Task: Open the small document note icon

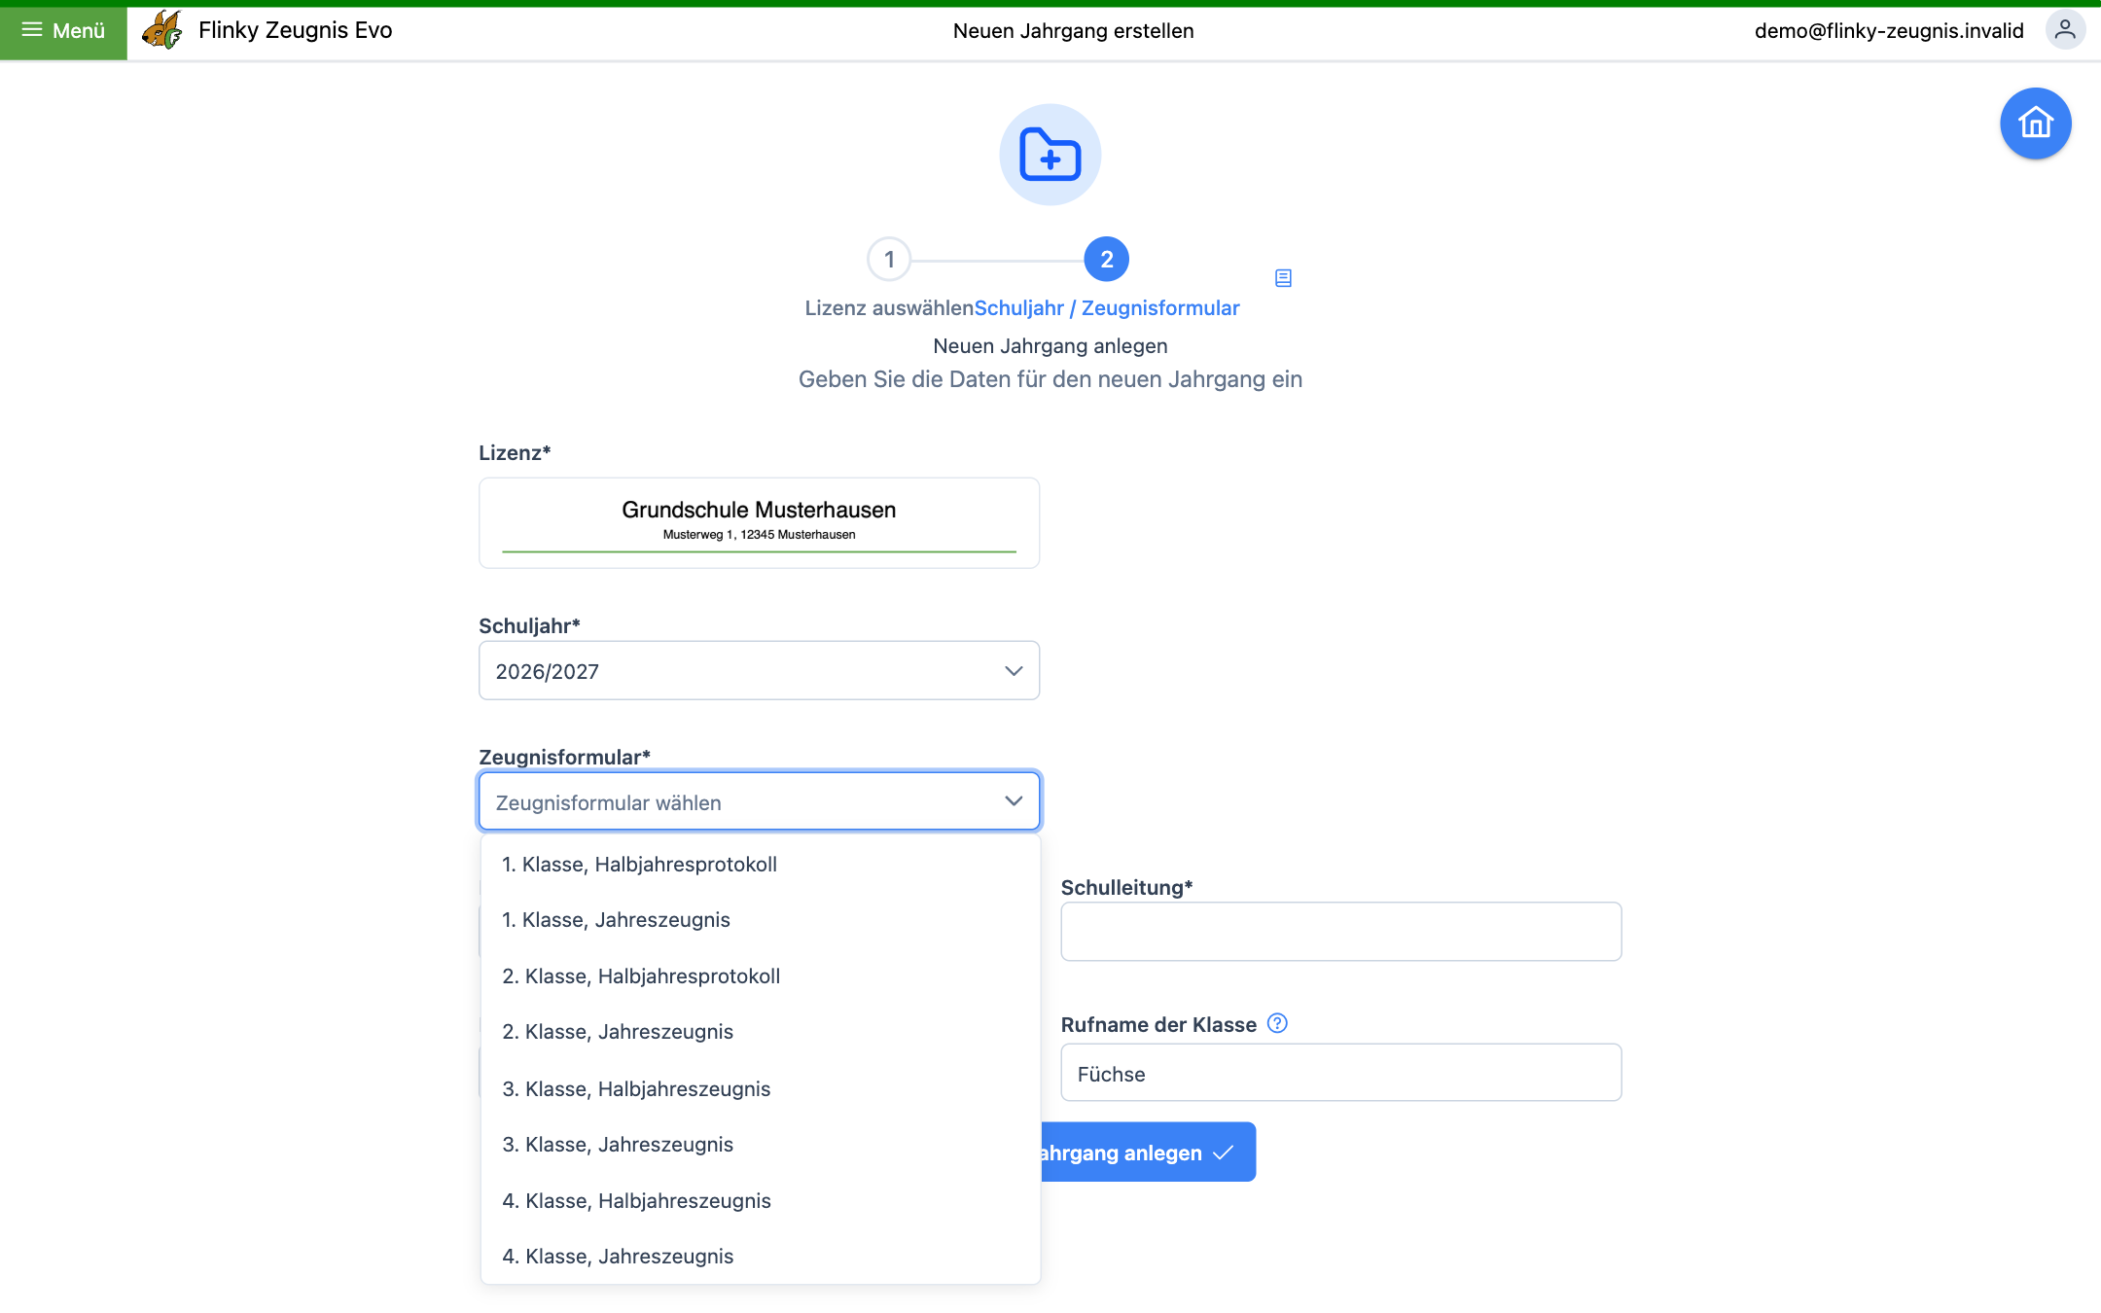Action: point(1283,278)
